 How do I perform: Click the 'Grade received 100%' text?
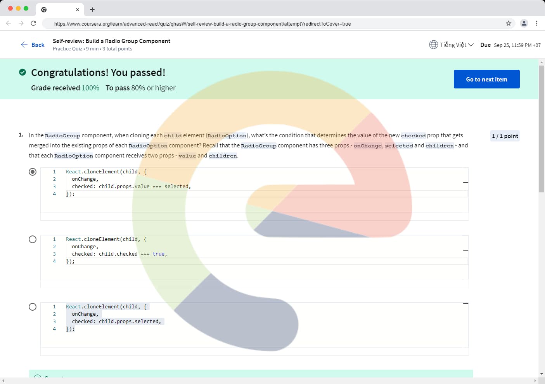pos(65,88)
